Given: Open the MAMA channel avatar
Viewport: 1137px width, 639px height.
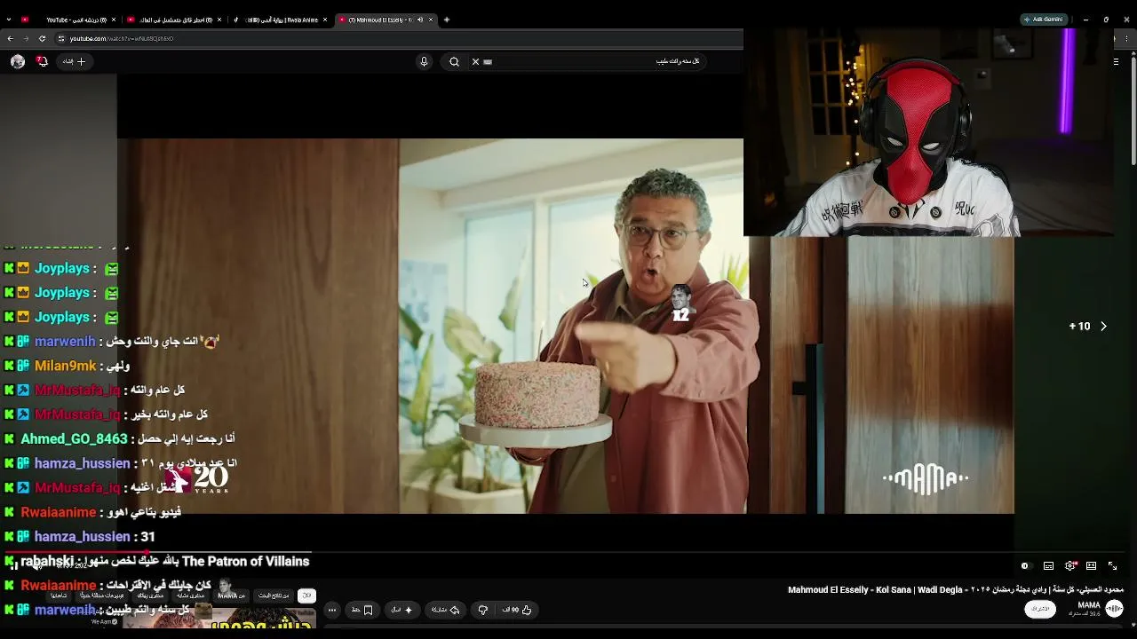Looking at the screenshot, I should pyautogui.click(x=1114, y=609).
